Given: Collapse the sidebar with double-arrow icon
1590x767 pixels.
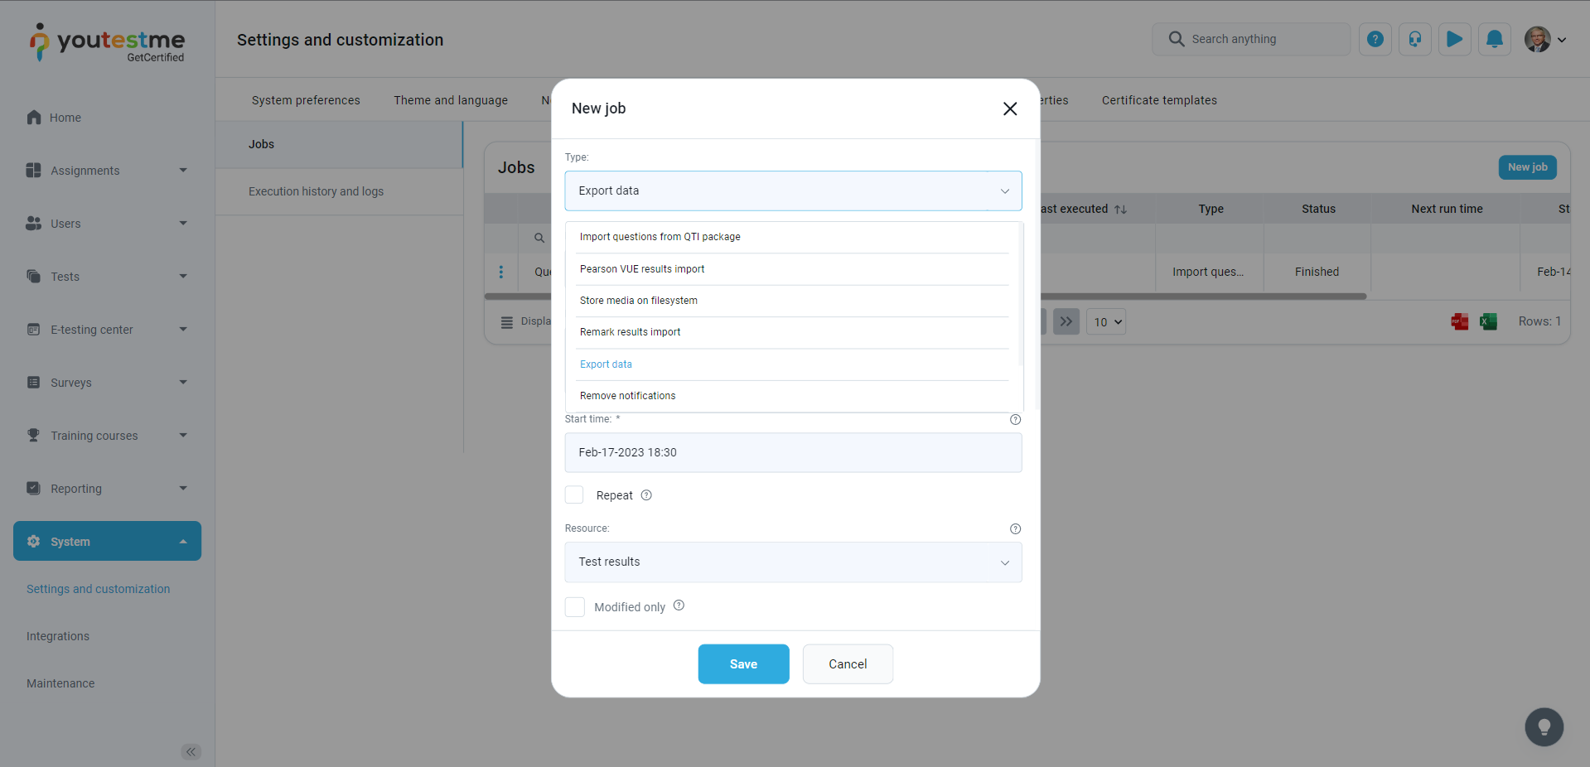Looking at the screenshot, I should coord(191,752).
